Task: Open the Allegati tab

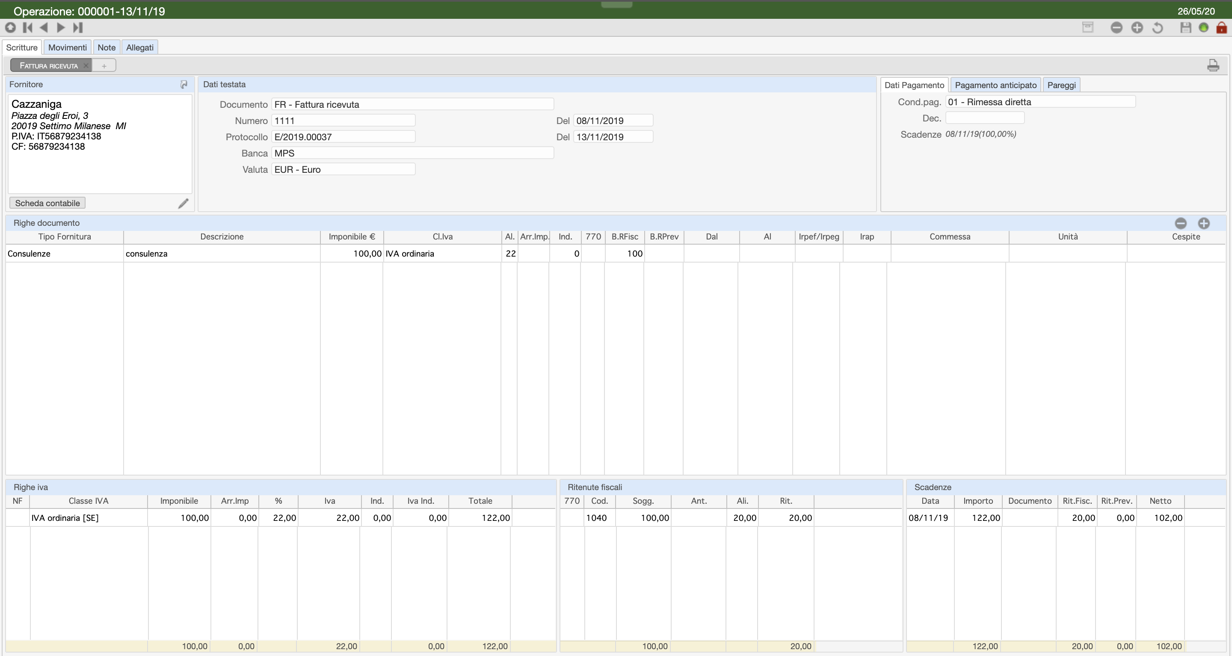Action: tap(139, 47)
